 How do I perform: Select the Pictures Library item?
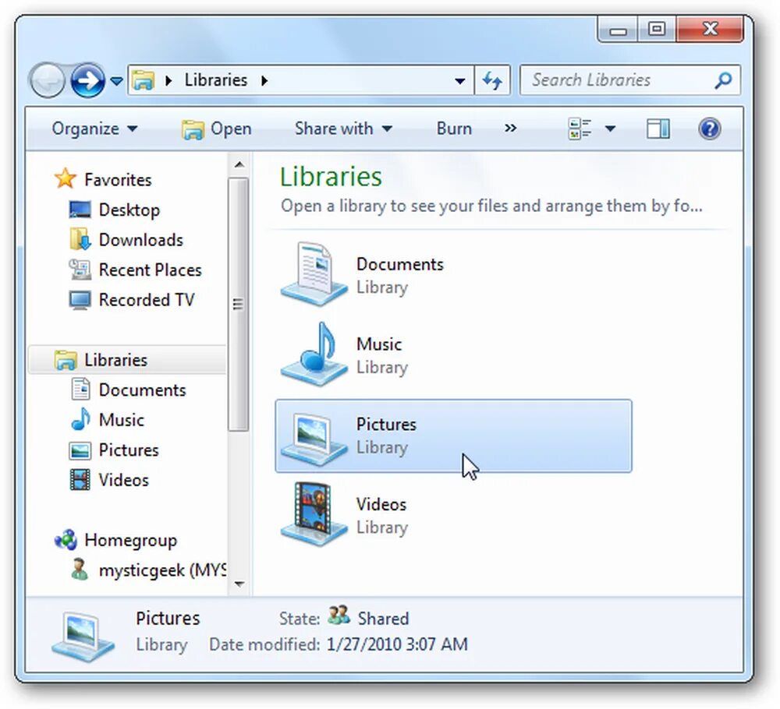[x=453, y=436]
